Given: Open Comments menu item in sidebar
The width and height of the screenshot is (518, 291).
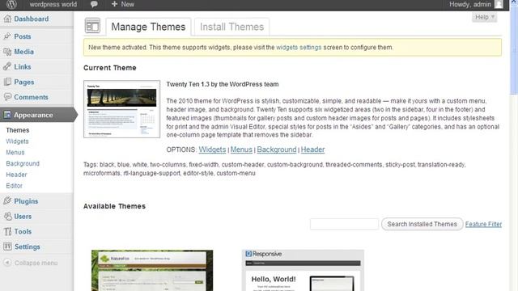Looking at the screenshot, I should point(31,97).
